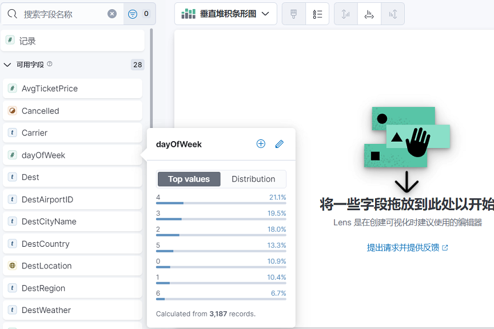494x329 pixels.
Task: Edit the dayOfWeek field with pencil icon
Action: 279,144
